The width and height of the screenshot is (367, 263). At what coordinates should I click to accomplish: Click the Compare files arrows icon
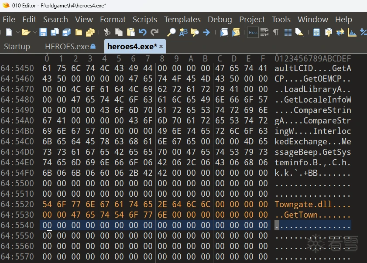[340, 32]
